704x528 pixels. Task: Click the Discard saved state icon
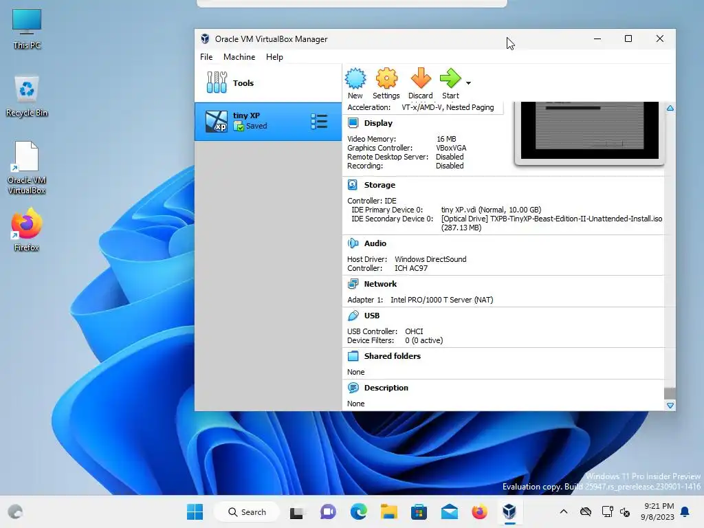[421, 78]
